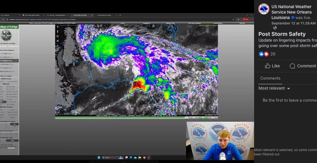317x163 pixels.
Task: Open Chrome from the Windows taskbar
Action: (x=144, y=158)
